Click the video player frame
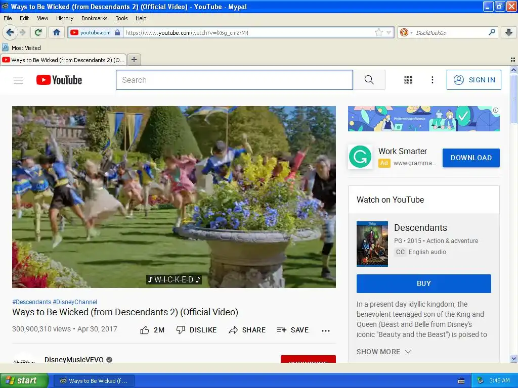 tap(174, 197)
